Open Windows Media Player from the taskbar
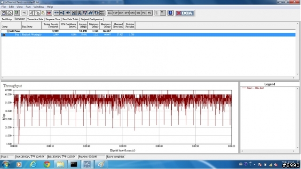This screenshot has height=169, width=301. click(19, 164)
